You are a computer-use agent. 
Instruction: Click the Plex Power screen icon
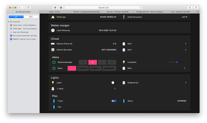point(54,101)
